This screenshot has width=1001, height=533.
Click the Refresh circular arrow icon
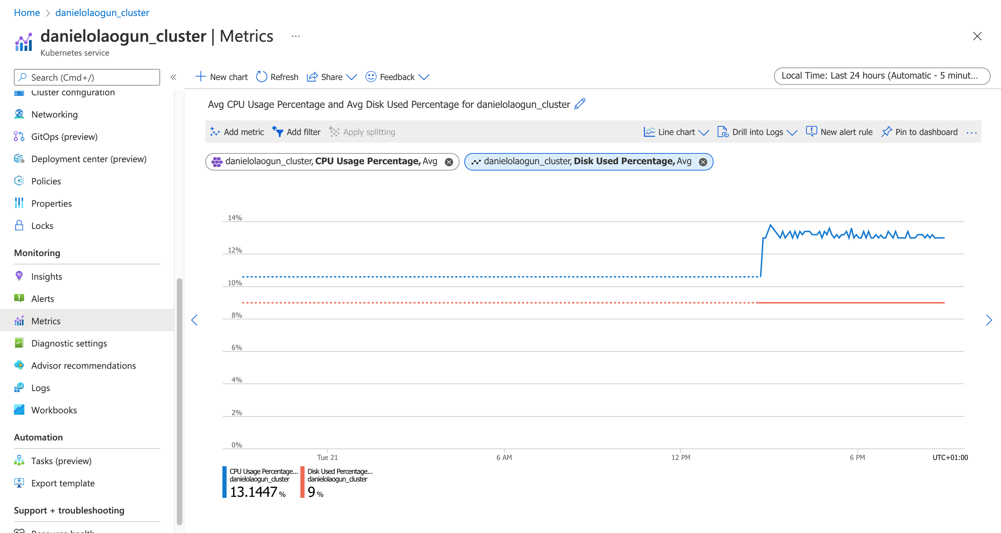(261, 77)
